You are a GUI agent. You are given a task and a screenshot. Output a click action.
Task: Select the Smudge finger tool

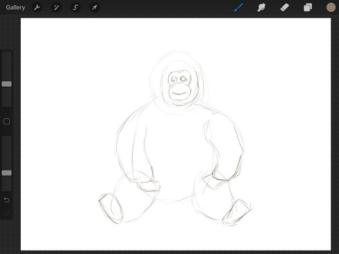pyautogui.click(x=261, y=8)
